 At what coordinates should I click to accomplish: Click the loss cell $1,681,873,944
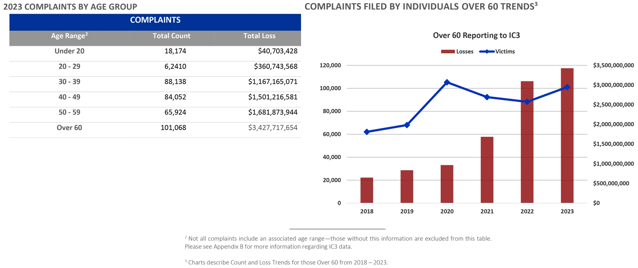273,113
